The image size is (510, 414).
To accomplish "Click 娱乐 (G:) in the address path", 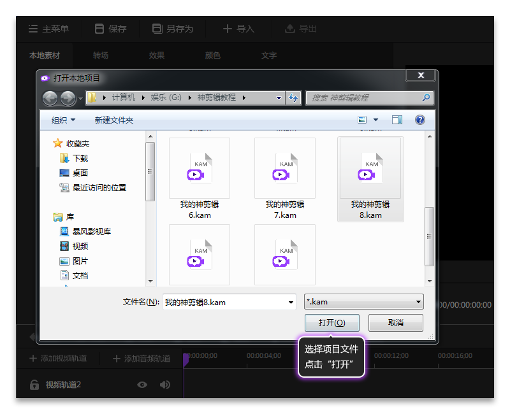I will click(x=166, y=97).
